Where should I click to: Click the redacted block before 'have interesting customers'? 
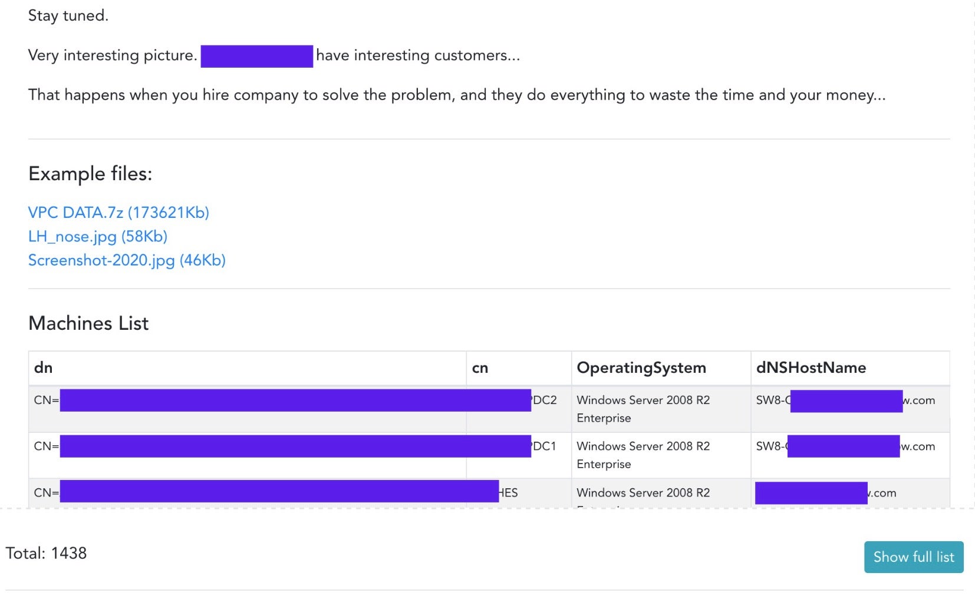coord(256,57)
